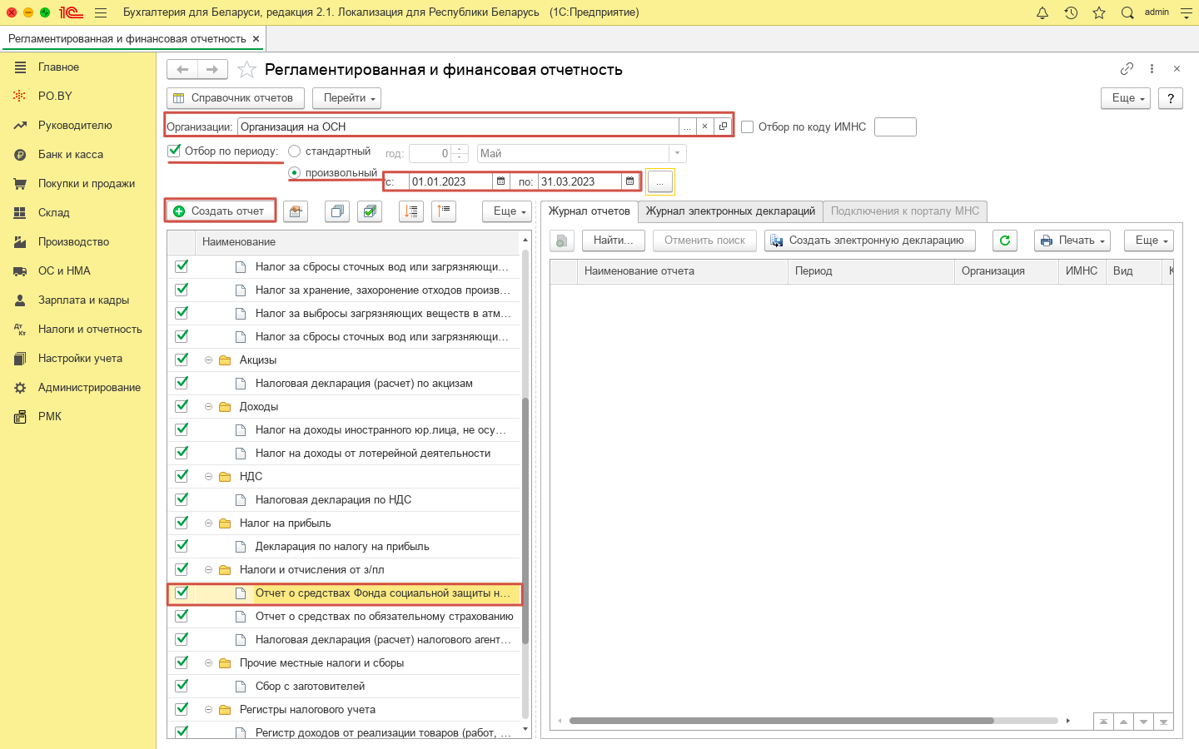
Task: Expand all groups in report list
Action: (411, 211)
